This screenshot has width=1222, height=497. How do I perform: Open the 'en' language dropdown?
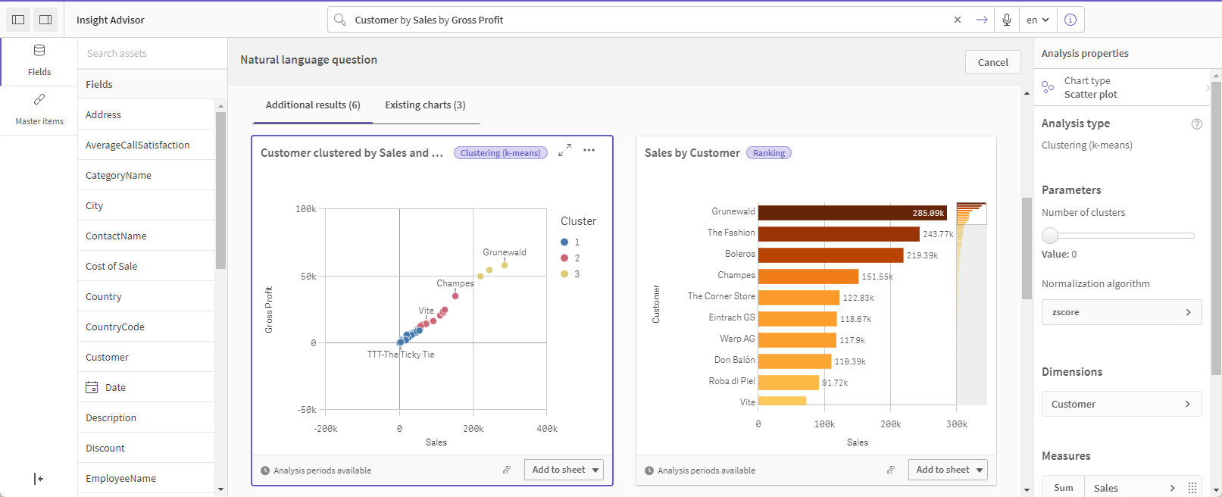pos(1038,20)
